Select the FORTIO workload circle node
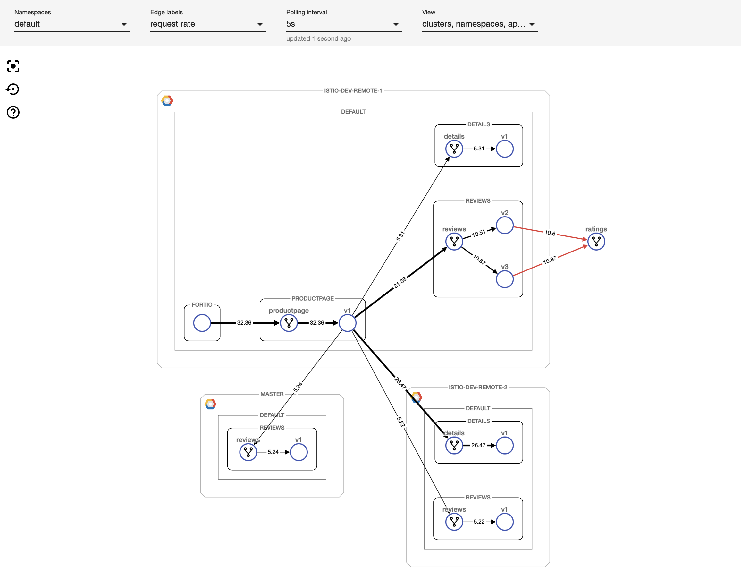This screenshot has width=741, height=580. pos(202,323)
